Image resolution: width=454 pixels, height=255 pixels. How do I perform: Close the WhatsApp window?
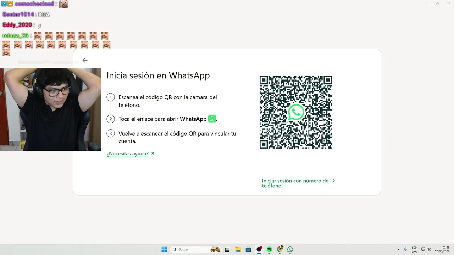[448, 4]
